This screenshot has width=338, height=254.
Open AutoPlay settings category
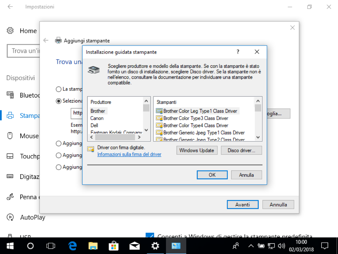(26, 217)
